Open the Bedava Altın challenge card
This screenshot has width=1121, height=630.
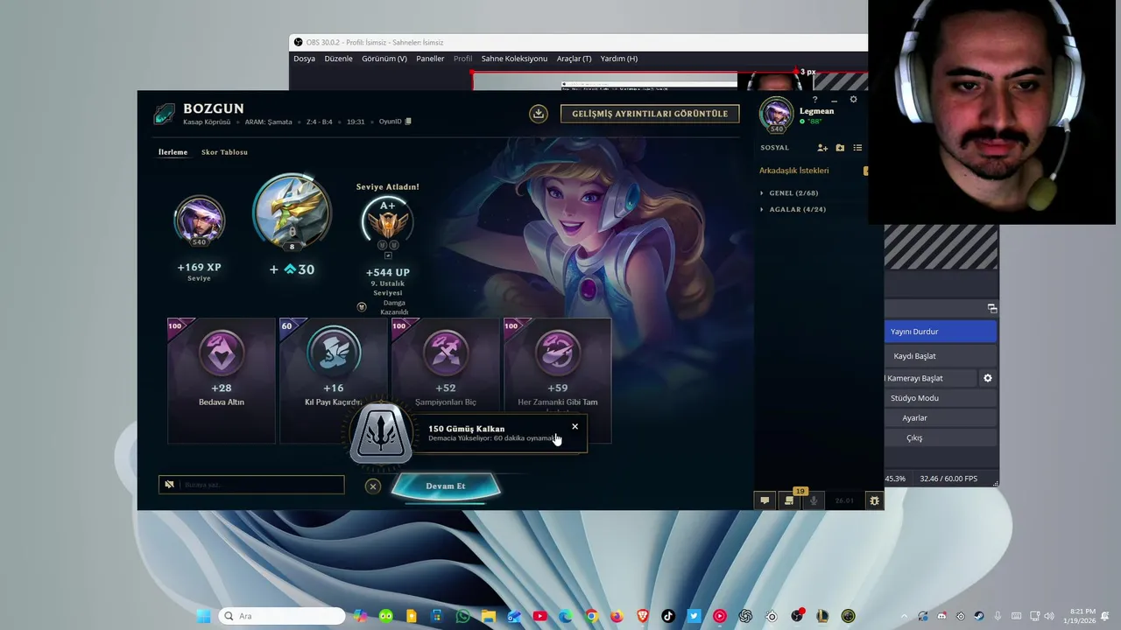222,381
